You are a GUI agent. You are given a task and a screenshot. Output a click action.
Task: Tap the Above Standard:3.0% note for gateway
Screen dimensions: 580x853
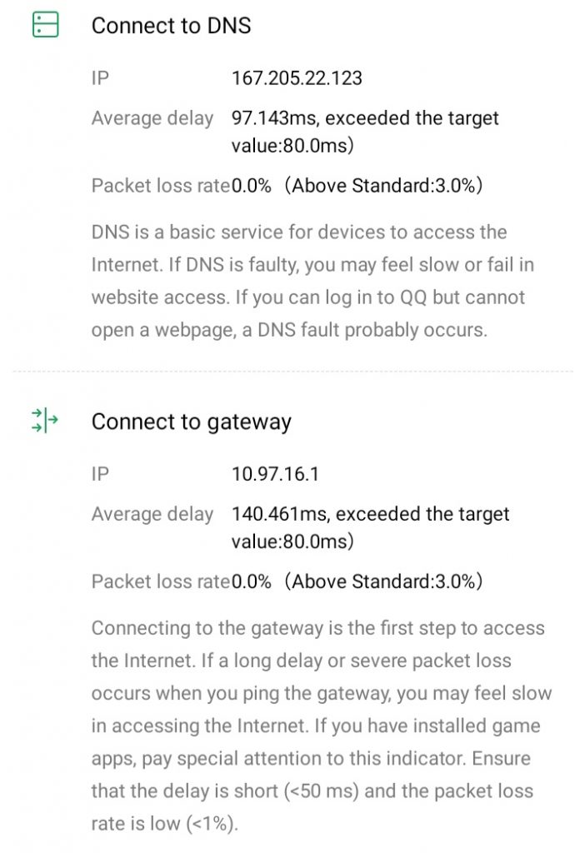[x=382, y=581]
